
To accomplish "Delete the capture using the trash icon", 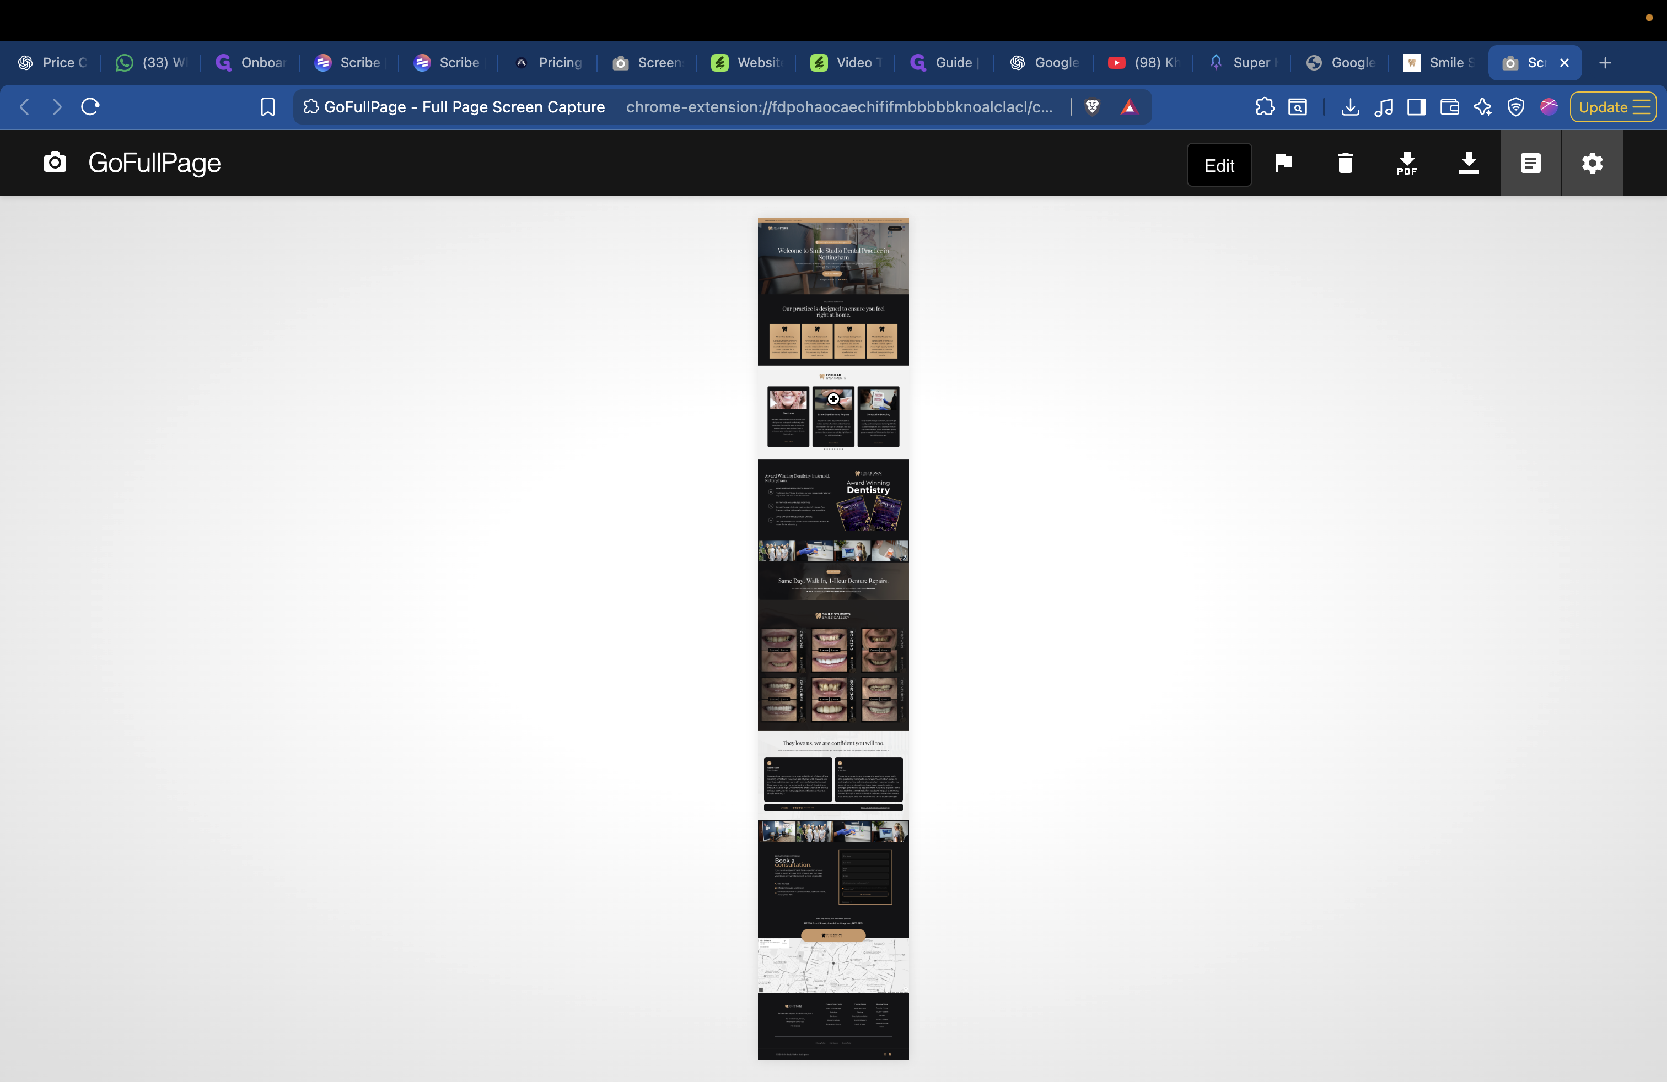I will (x=1345, y=163).
